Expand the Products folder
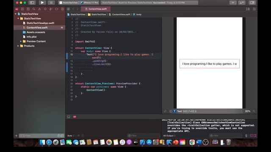The image size is (271, 152). pyautogui.click(x=18, y=46)
